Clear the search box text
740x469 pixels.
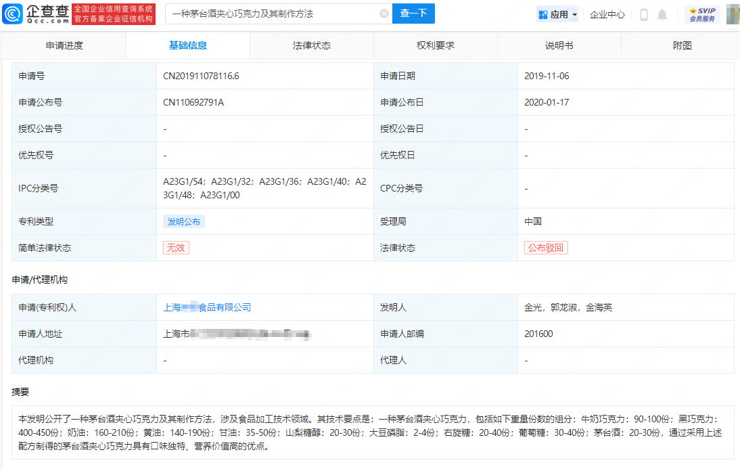pyautogui.click(x=384, y=14)
